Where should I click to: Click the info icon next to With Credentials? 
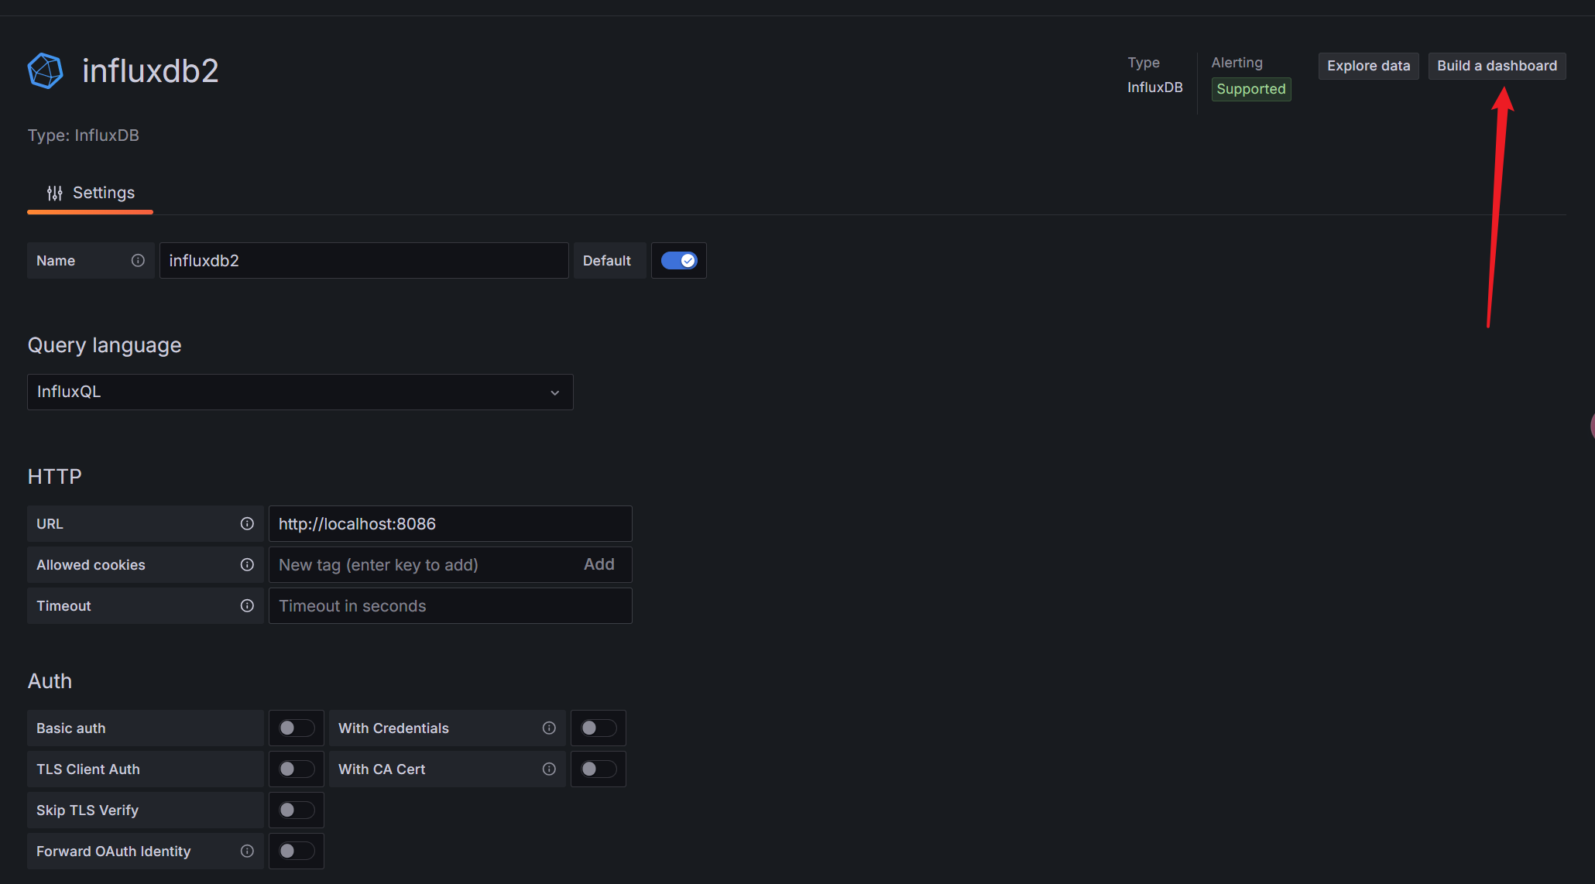549,728
